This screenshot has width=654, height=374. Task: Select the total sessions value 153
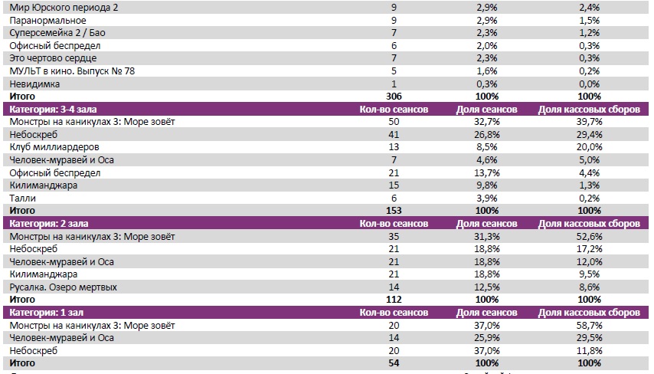click(x=393, y=211)
